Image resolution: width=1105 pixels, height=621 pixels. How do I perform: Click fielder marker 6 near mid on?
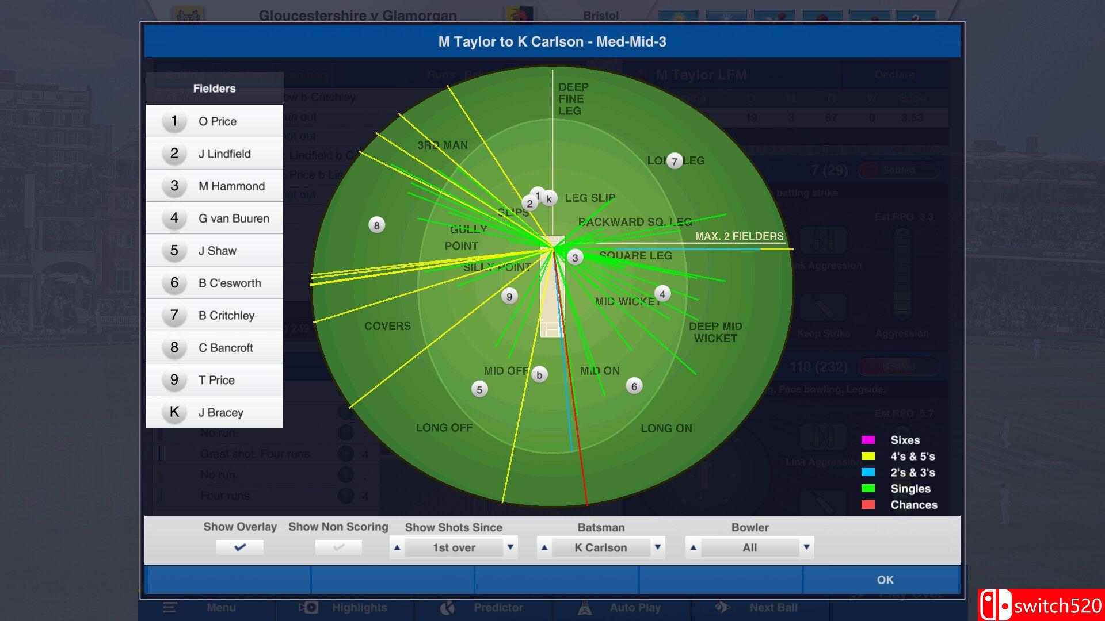(x=634, y=386)
